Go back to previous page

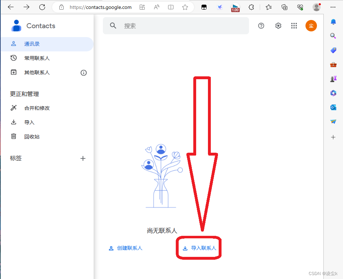pos(10,7)
